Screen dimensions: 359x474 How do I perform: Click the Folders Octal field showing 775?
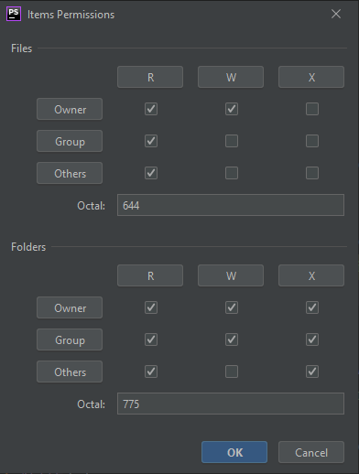pyautogui.click(x=231, y=404)
